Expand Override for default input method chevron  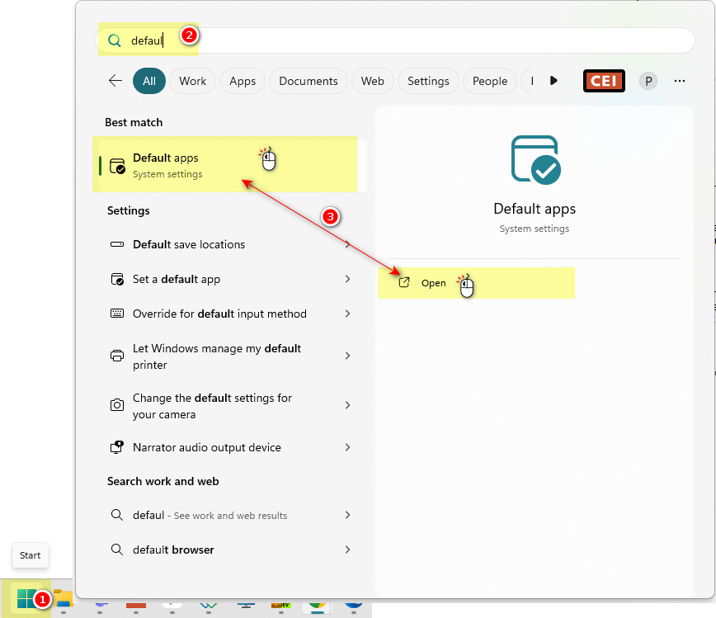tap(347, 314)
